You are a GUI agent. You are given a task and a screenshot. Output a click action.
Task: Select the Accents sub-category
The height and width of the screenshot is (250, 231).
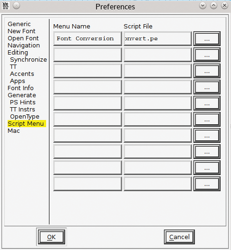coord(22,74)
